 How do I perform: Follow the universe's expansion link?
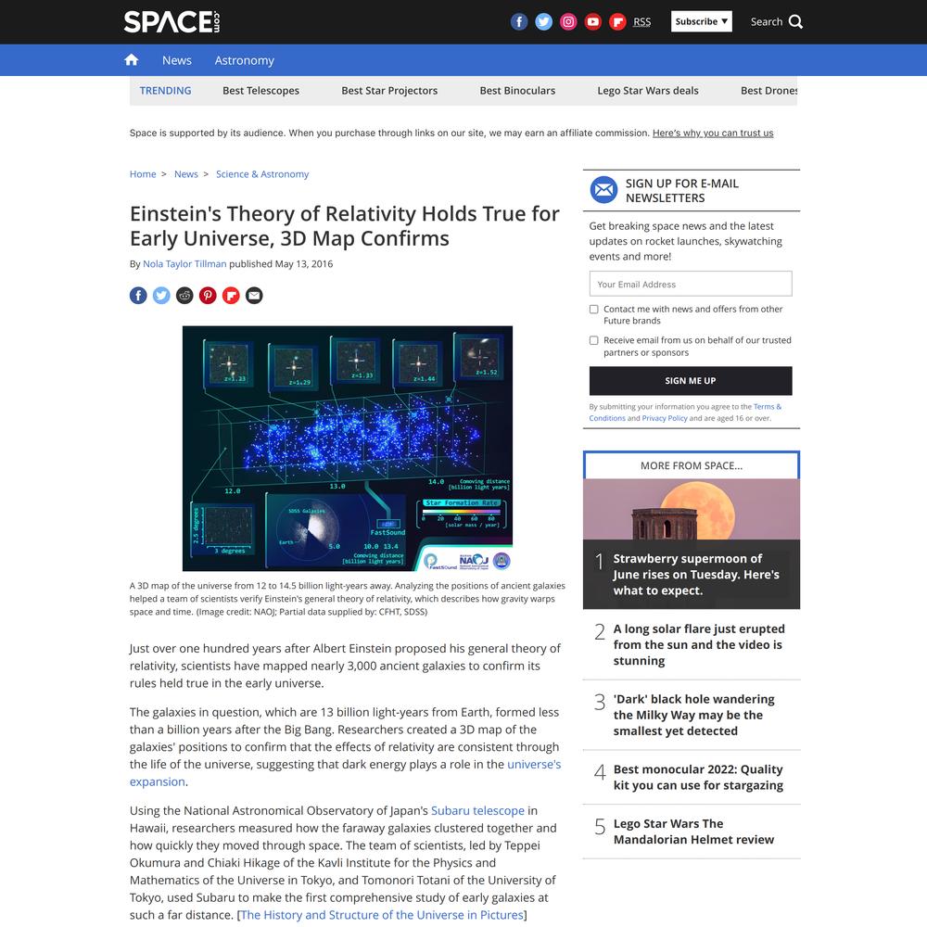(345, 773)
